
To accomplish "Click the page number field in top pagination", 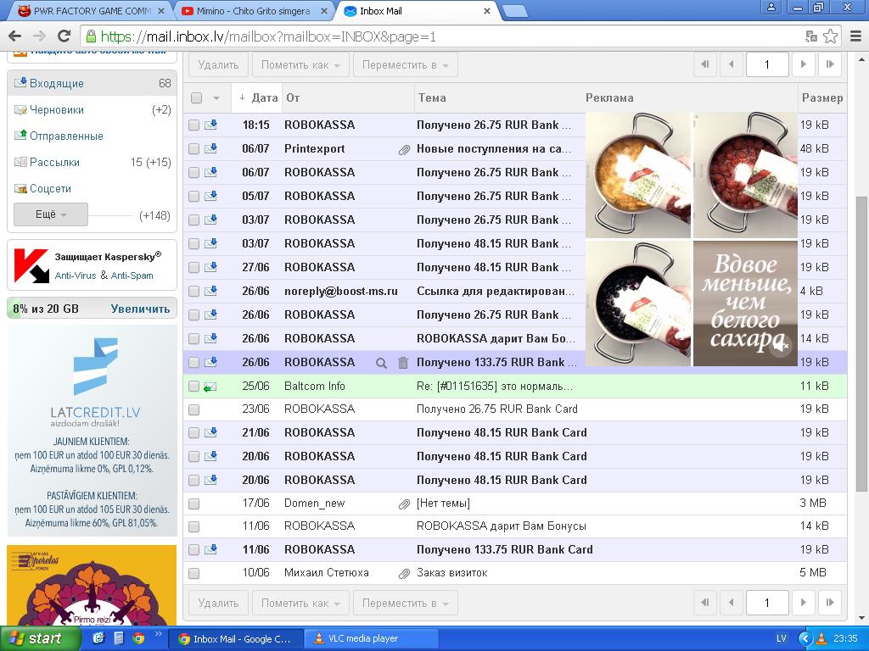I will (x=766, y=64).
